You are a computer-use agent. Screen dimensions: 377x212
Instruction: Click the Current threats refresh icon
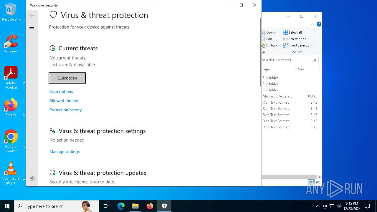pyautogui.click(x=52, y=48)
